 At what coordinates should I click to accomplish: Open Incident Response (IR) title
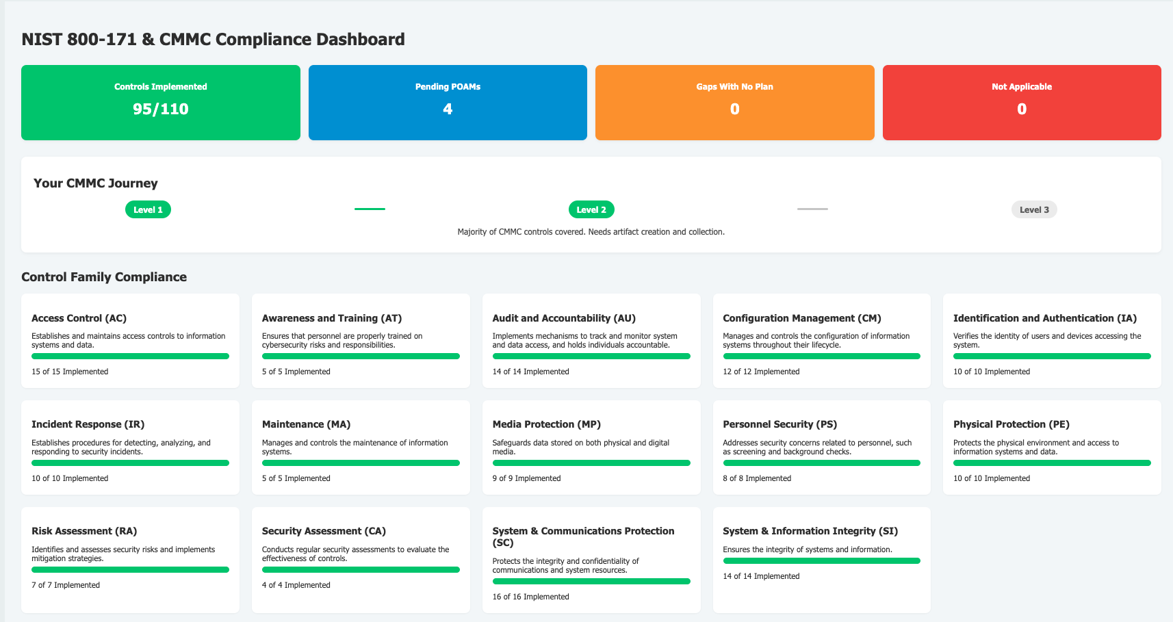coord(88,424)
